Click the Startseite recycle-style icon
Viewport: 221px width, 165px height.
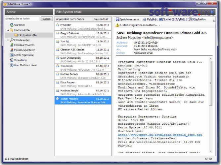click(x=12, y=25)
